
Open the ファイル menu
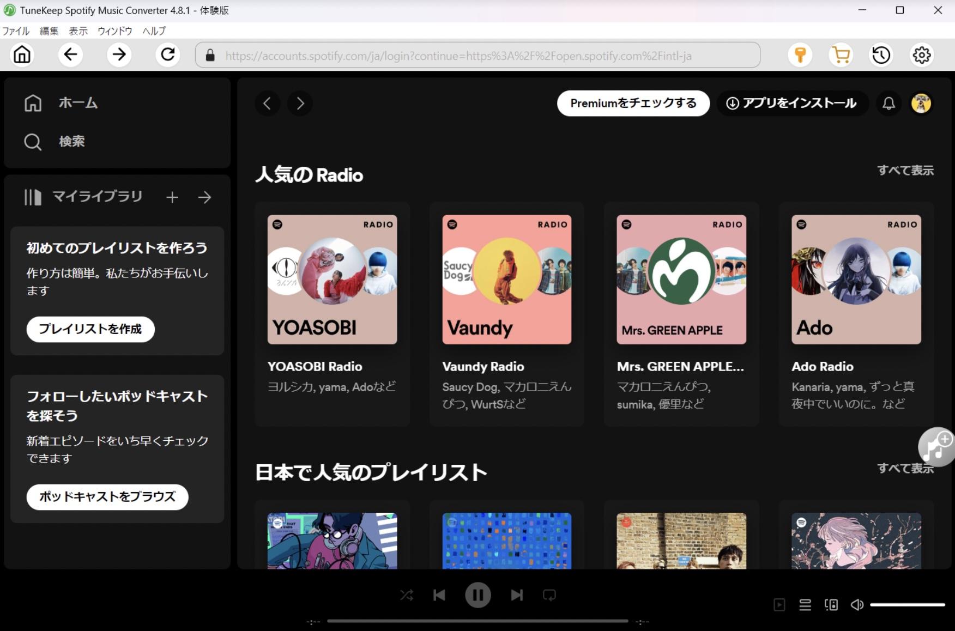pos(16,31)
